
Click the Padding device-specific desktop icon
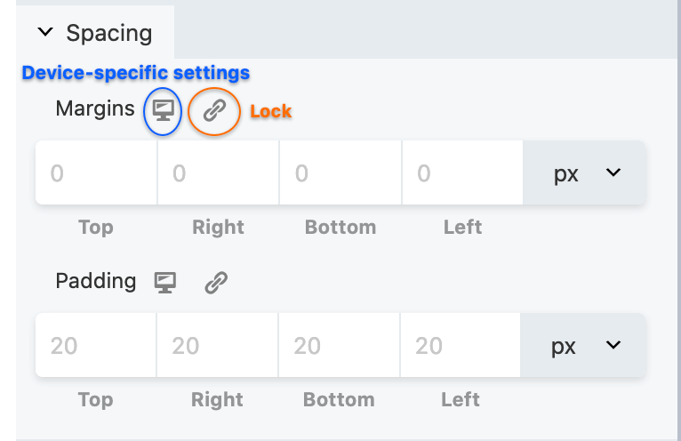click(165, 283)
